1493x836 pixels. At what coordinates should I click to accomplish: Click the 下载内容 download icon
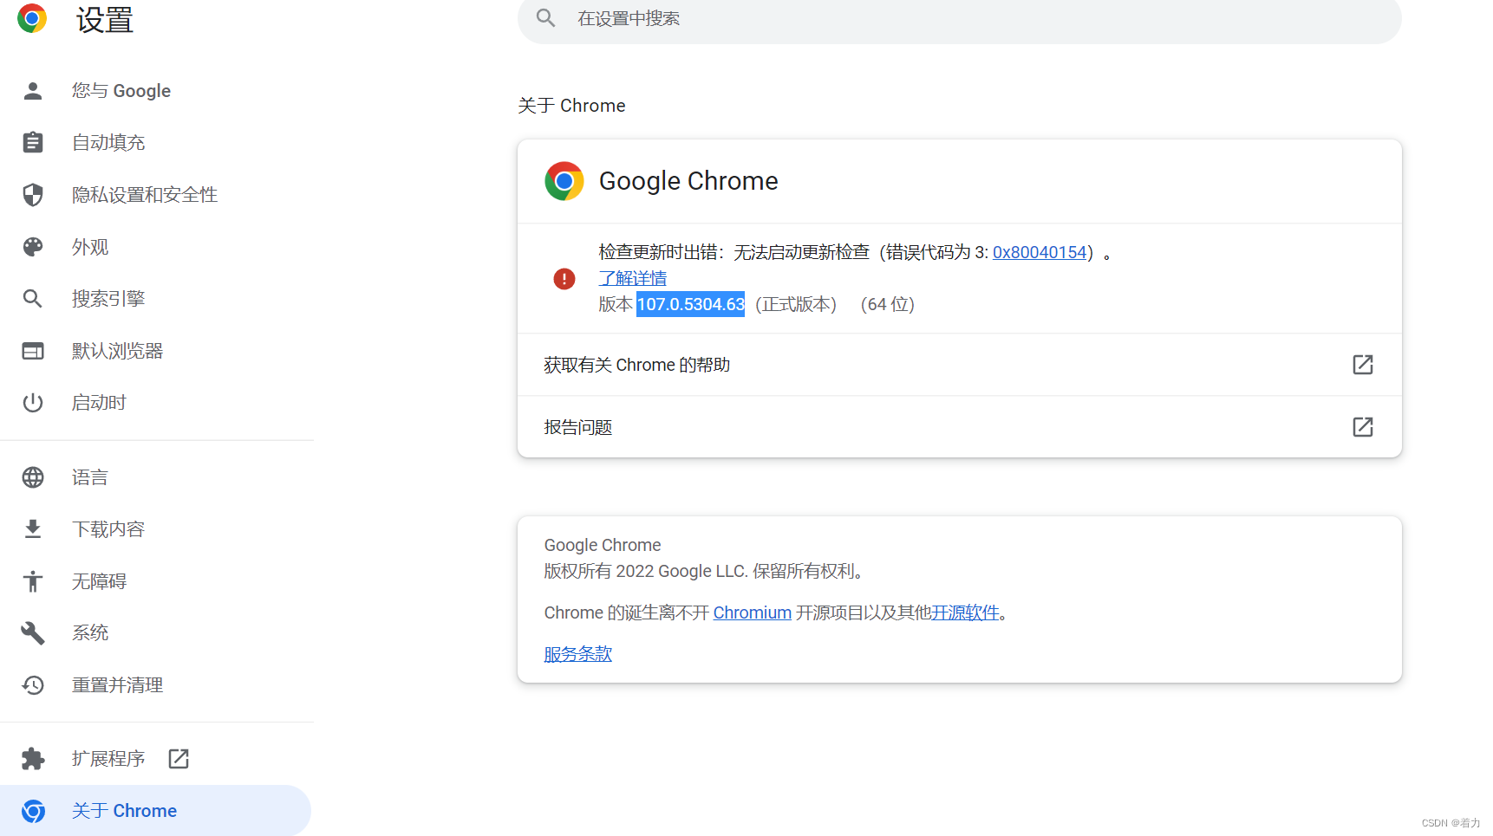(32, 528)
